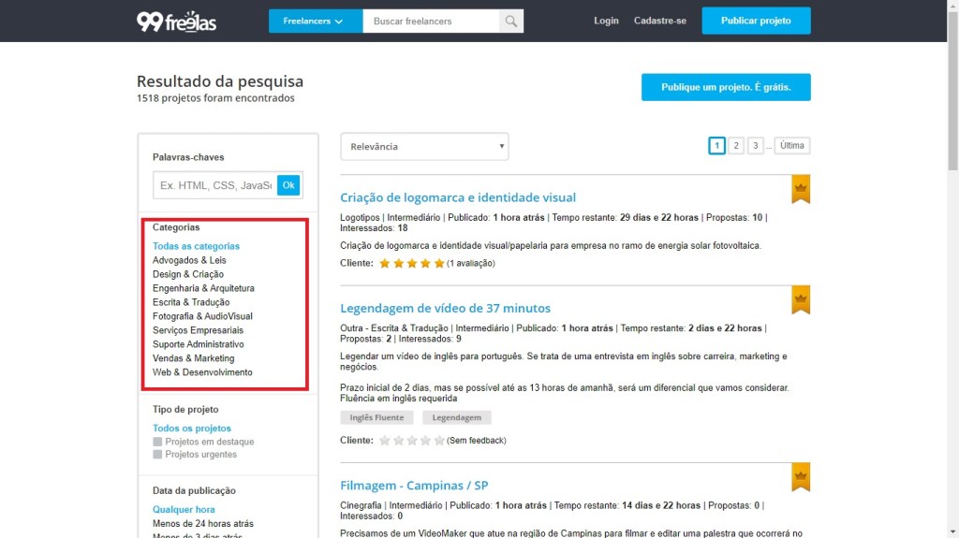The width and height of the screenshot is (959, 538).
Task: Open Cadastre-se in the top navigation
Action: 659,21
